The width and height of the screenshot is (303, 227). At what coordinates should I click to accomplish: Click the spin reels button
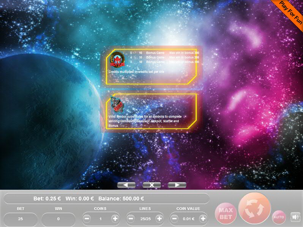point(254,210)
